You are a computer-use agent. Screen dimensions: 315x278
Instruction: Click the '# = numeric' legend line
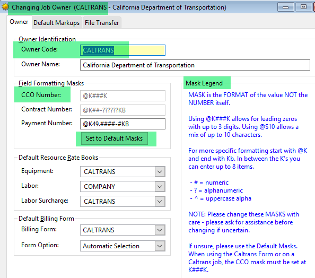tap(209, 183)
